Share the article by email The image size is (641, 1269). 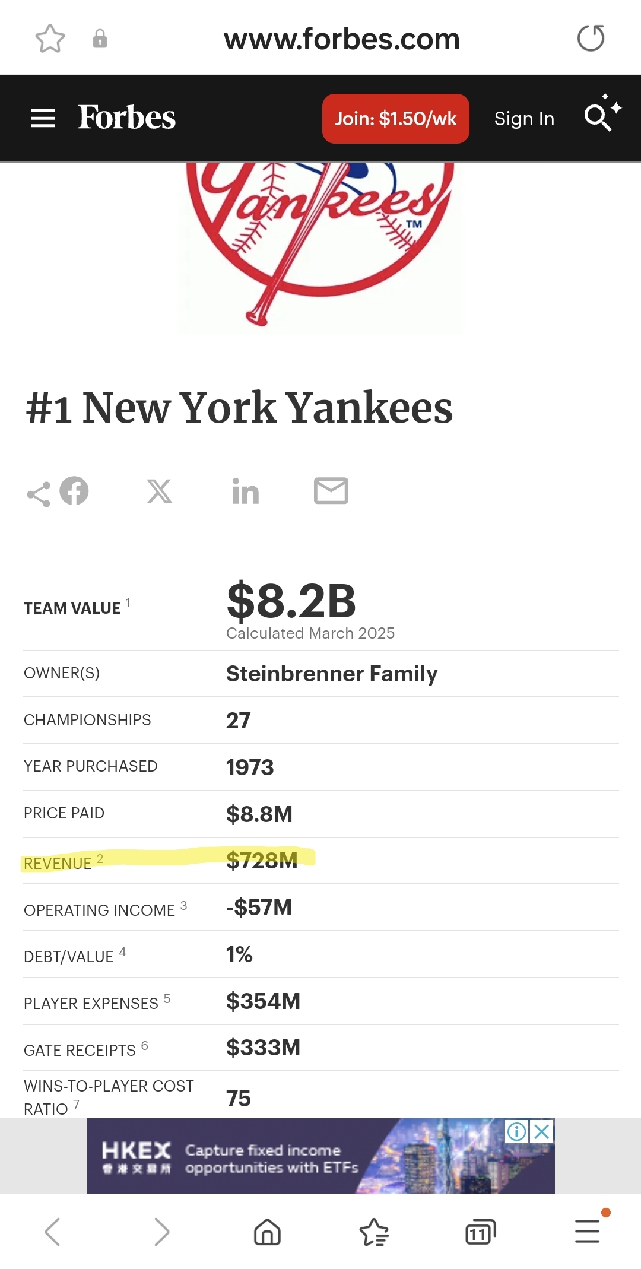pyautogui.click(x=331, y=491)
